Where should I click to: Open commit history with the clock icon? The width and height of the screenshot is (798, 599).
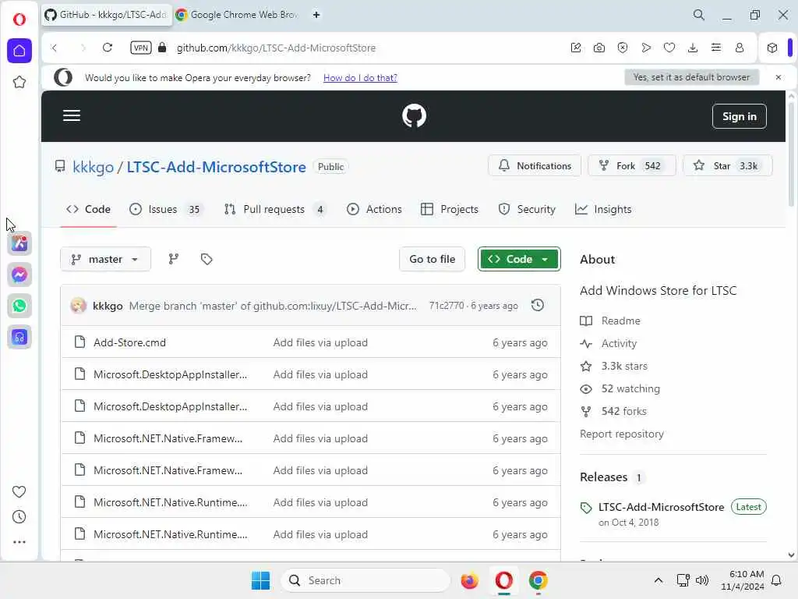538,305
